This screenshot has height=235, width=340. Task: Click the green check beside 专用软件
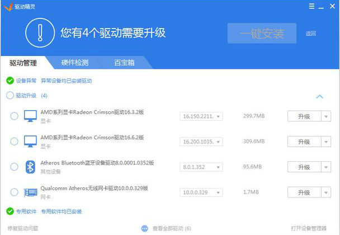coord(10,211)
